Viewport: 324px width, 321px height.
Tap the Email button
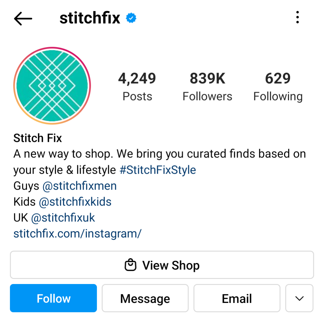click(x=237, y=298)
